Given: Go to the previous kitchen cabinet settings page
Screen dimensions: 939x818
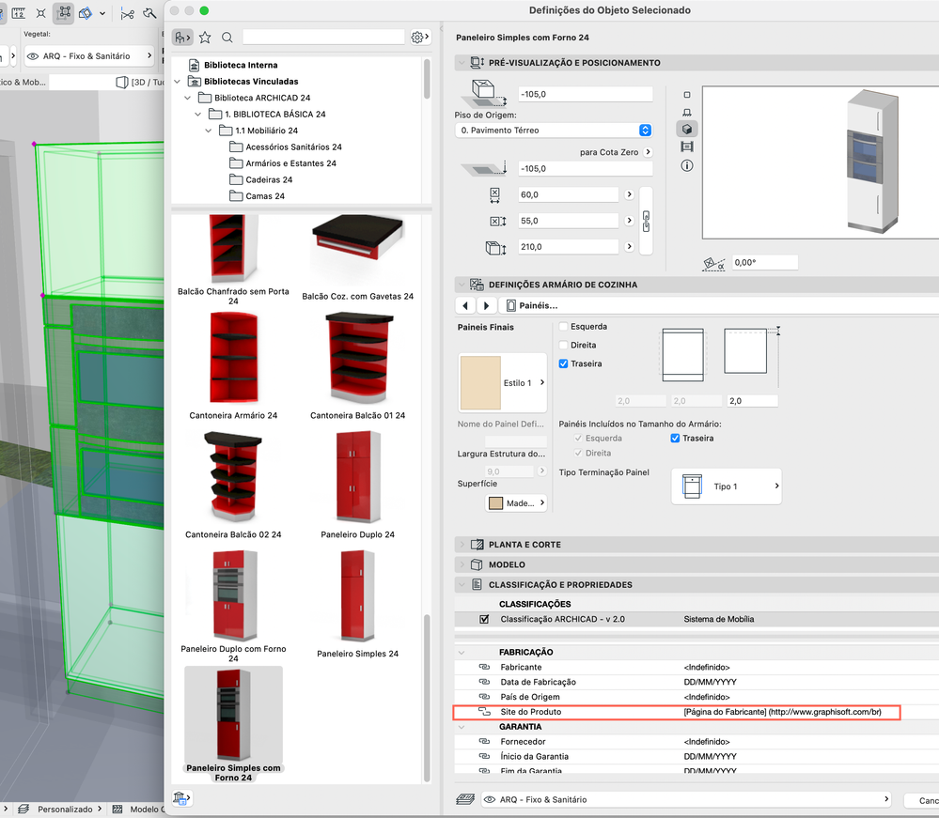Looking at the screenshot, I should pos(466,306).
